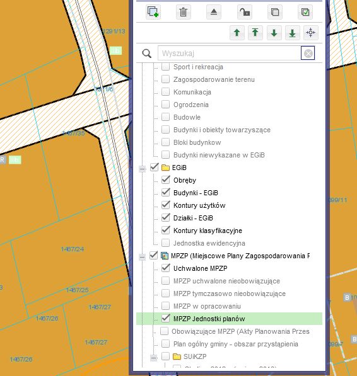Move layer down with green arrow
This screenshot has height=376, width=357.
tap(274, 33)
